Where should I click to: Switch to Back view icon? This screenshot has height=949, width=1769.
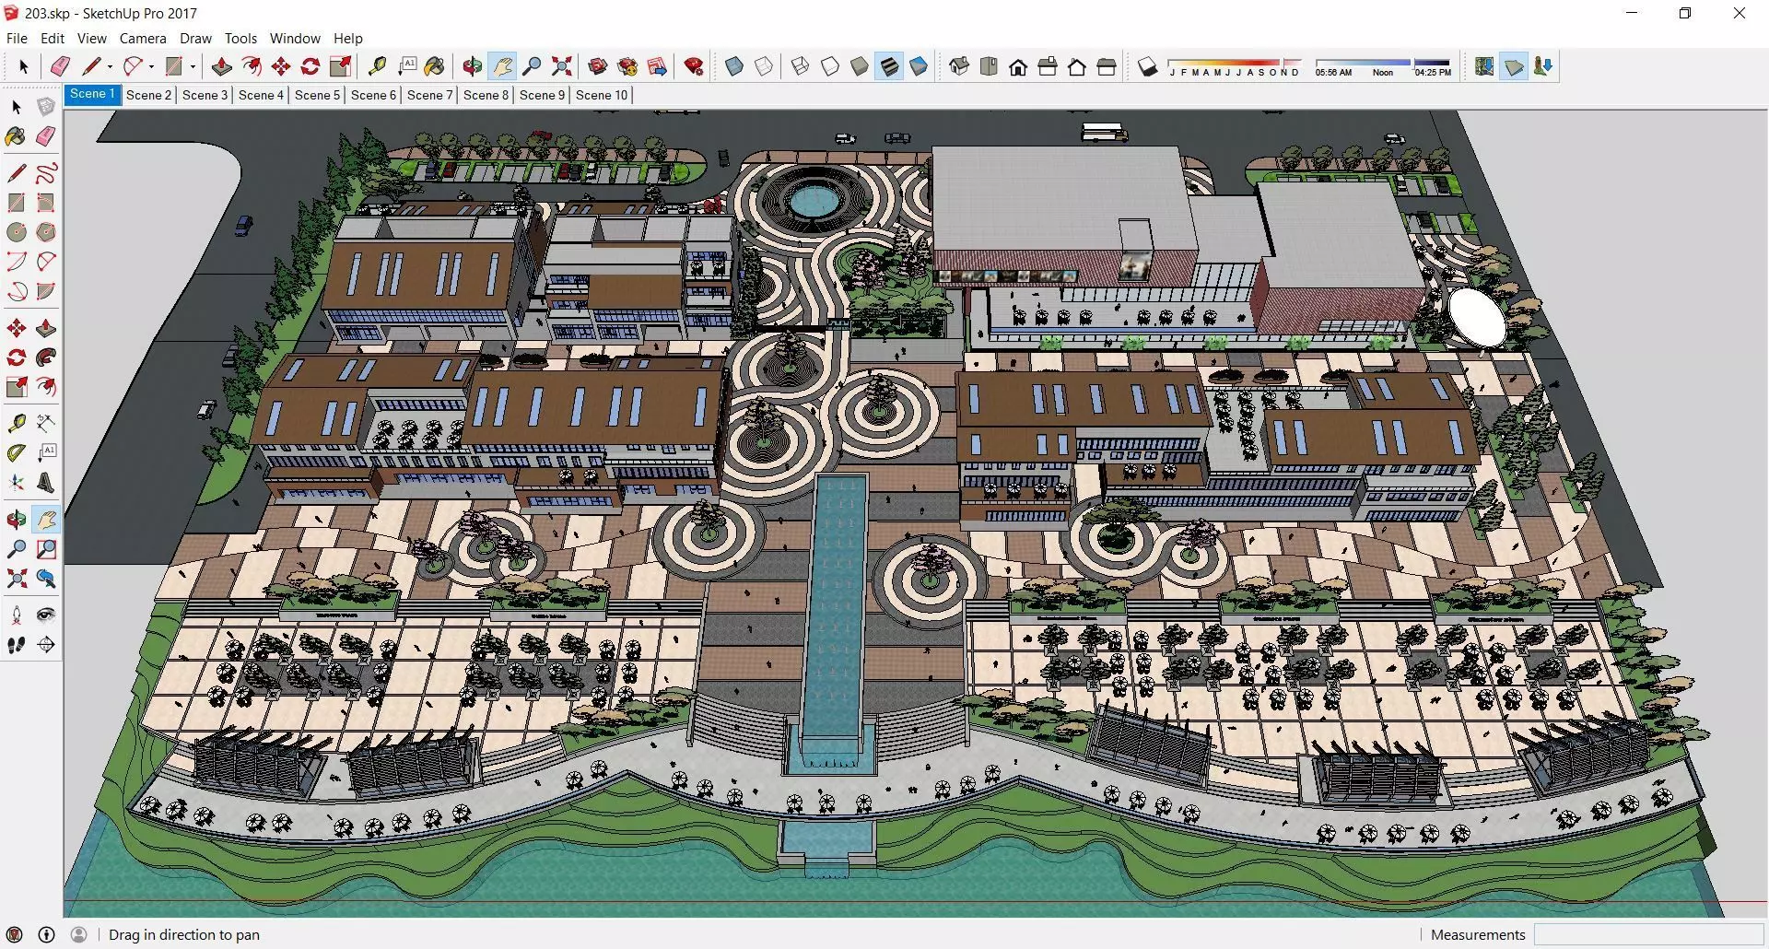1077,66
